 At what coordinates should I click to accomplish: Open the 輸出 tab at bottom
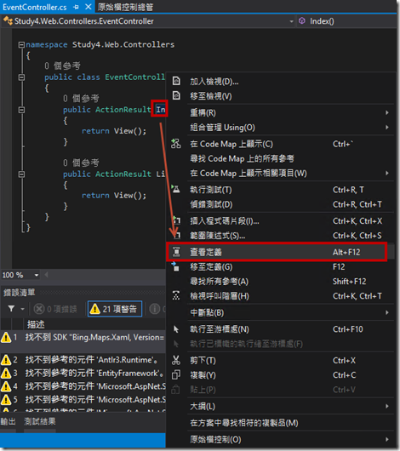click(8, 422)
